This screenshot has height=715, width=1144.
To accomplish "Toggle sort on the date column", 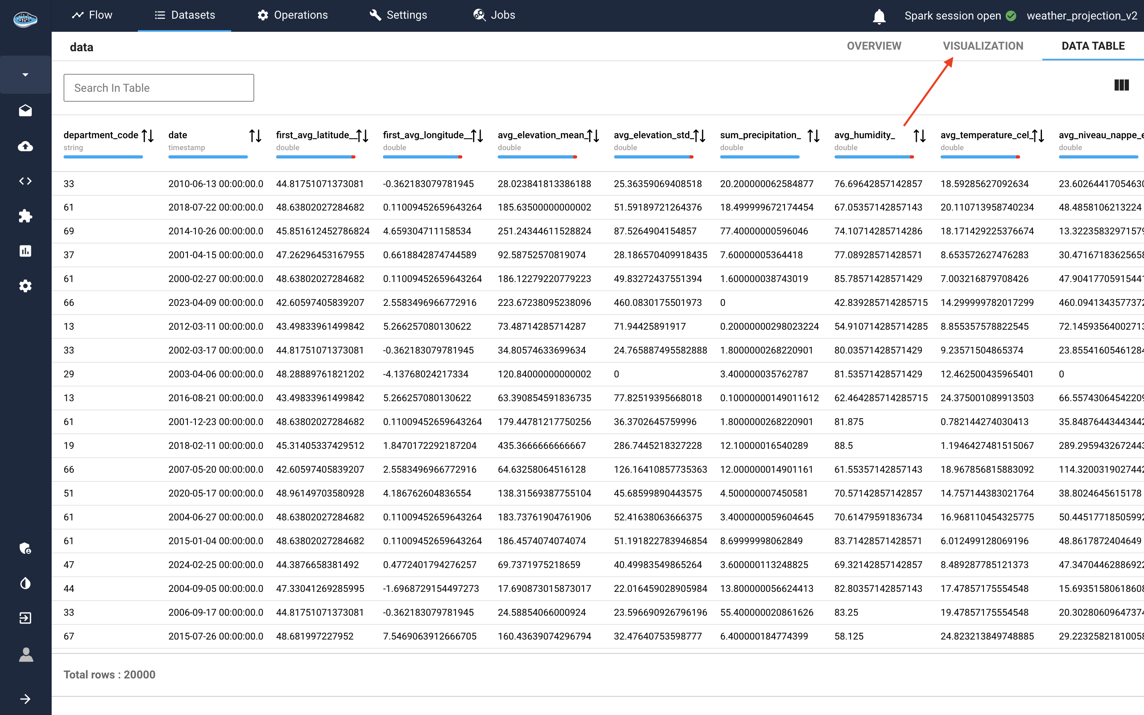I will pyautogui.click(x=255, y=136).
